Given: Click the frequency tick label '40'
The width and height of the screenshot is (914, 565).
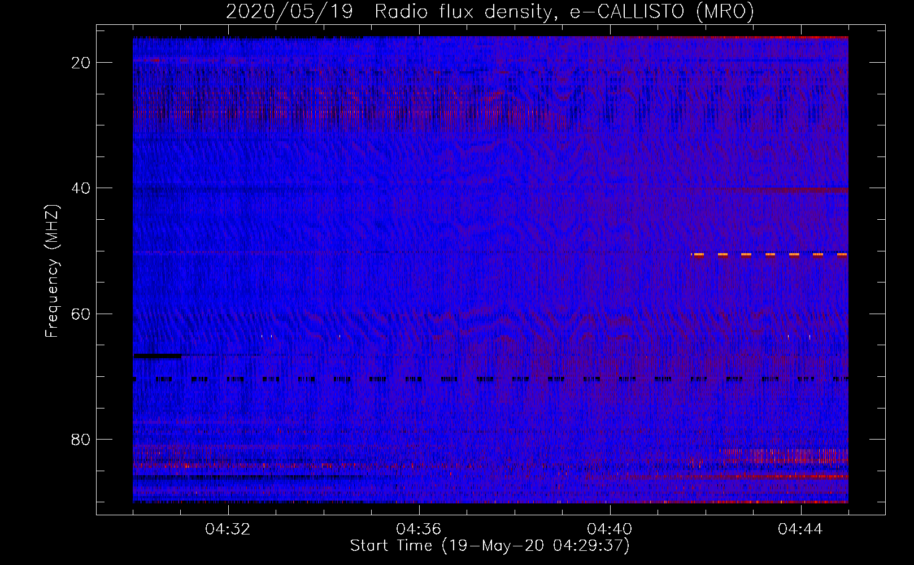Looking at the screenshot, I should (81, 188).
